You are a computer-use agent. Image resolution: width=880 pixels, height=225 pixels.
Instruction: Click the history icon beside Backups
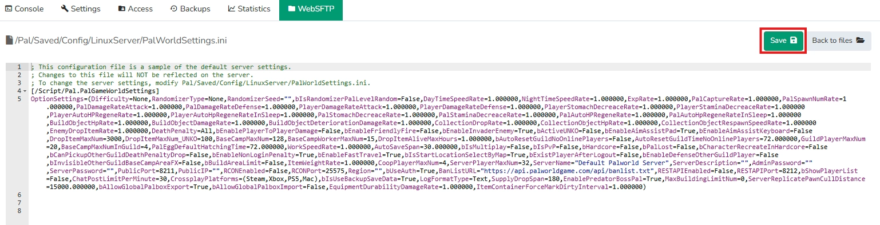click(x=174, y=9)
